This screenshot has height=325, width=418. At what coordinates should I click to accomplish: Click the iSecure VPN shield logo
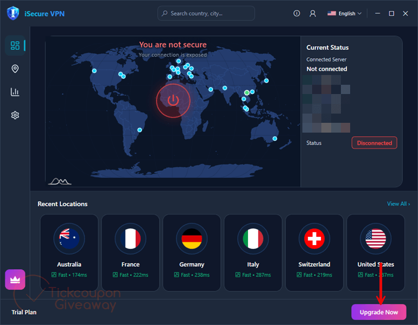coord(13,14)
